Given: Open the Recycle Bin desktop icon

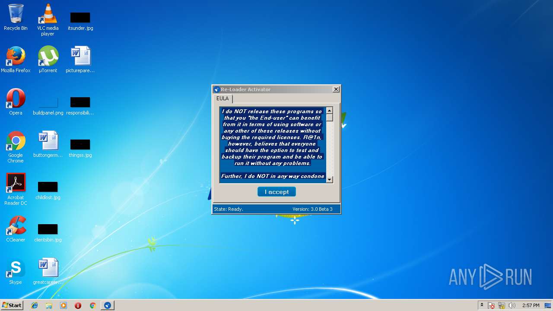Looking at the screenshot, I should 16,18.
